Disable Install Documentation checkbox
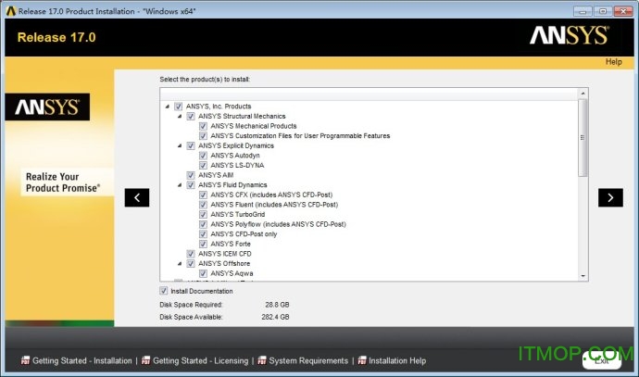 [x=163, y=291]
